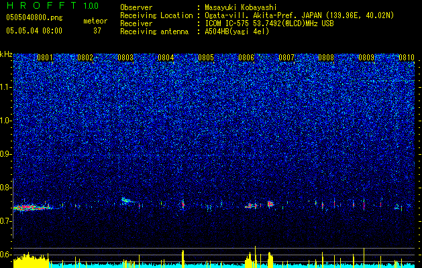This screenshot has height=268, width=422.
Task: Click the 'Receiver' field label
Action: 136,23
